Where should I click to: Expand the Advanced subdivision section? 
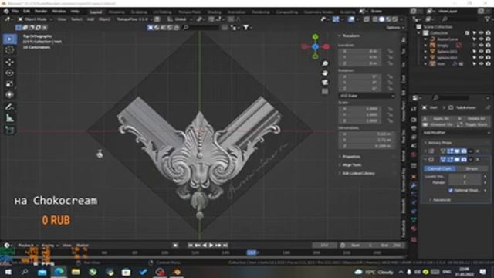coord(440,200)
